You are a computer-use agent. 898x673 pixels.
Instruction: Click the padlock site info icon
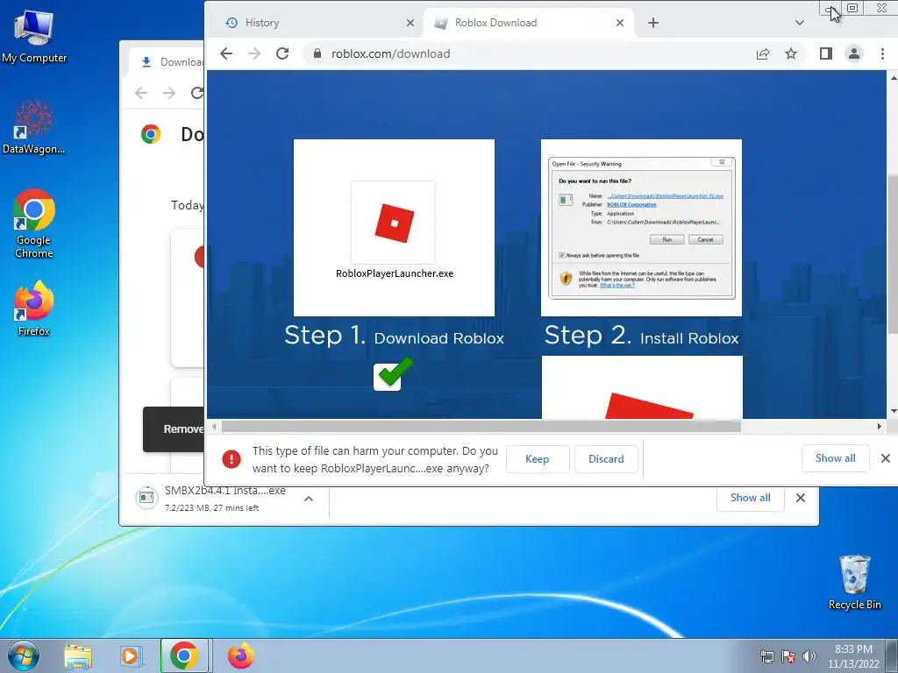(x=317, y=53)
